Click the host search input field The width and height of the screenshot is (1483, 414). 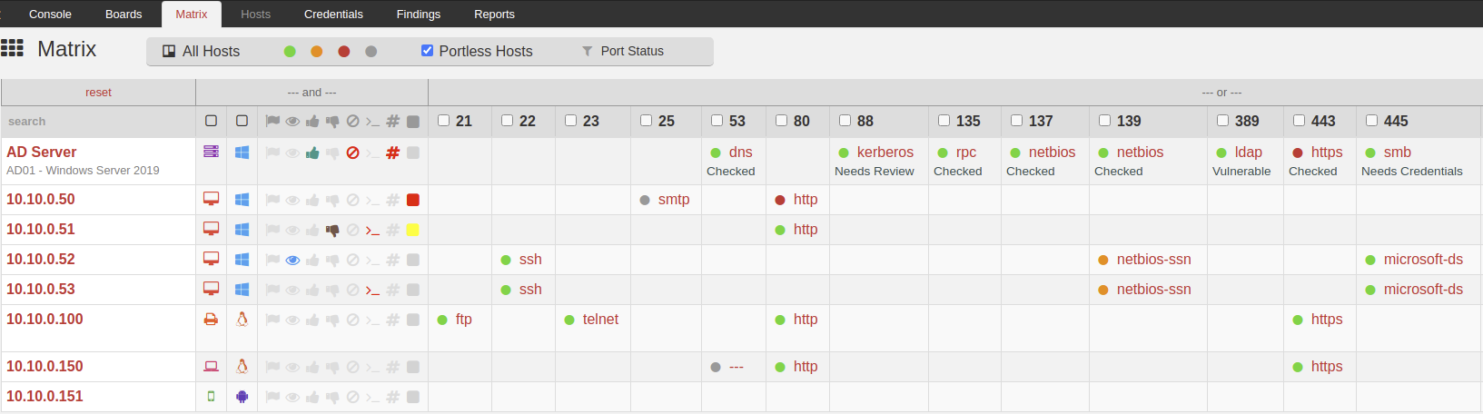[98, 122]
